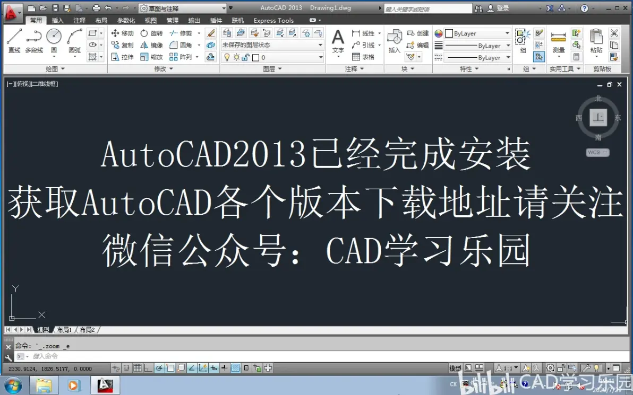Open the 草图与注释 workspace dropdown
This screenshot has height=395, width=633.
pos(183,8)
